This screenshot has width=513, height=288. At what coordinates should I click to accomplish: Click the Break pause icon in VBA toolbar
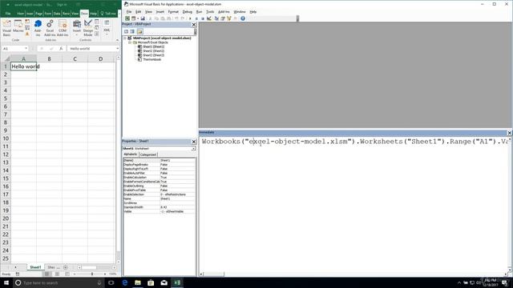click(196, 18)
